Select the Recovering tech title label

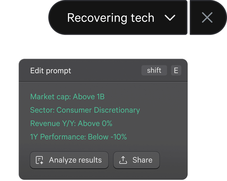pyautogui.click(x=111, y=18)
